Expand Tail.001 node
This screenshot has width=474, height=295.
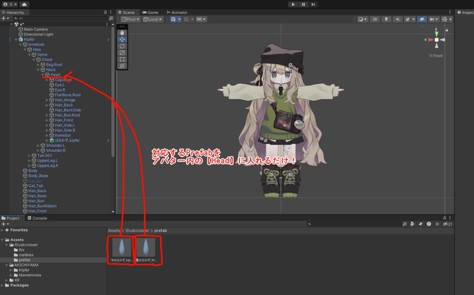29,156
